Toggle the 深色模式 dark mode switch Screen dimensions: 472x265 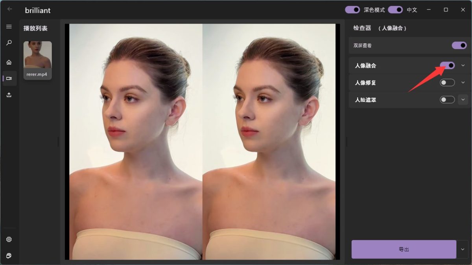(352, 10)
